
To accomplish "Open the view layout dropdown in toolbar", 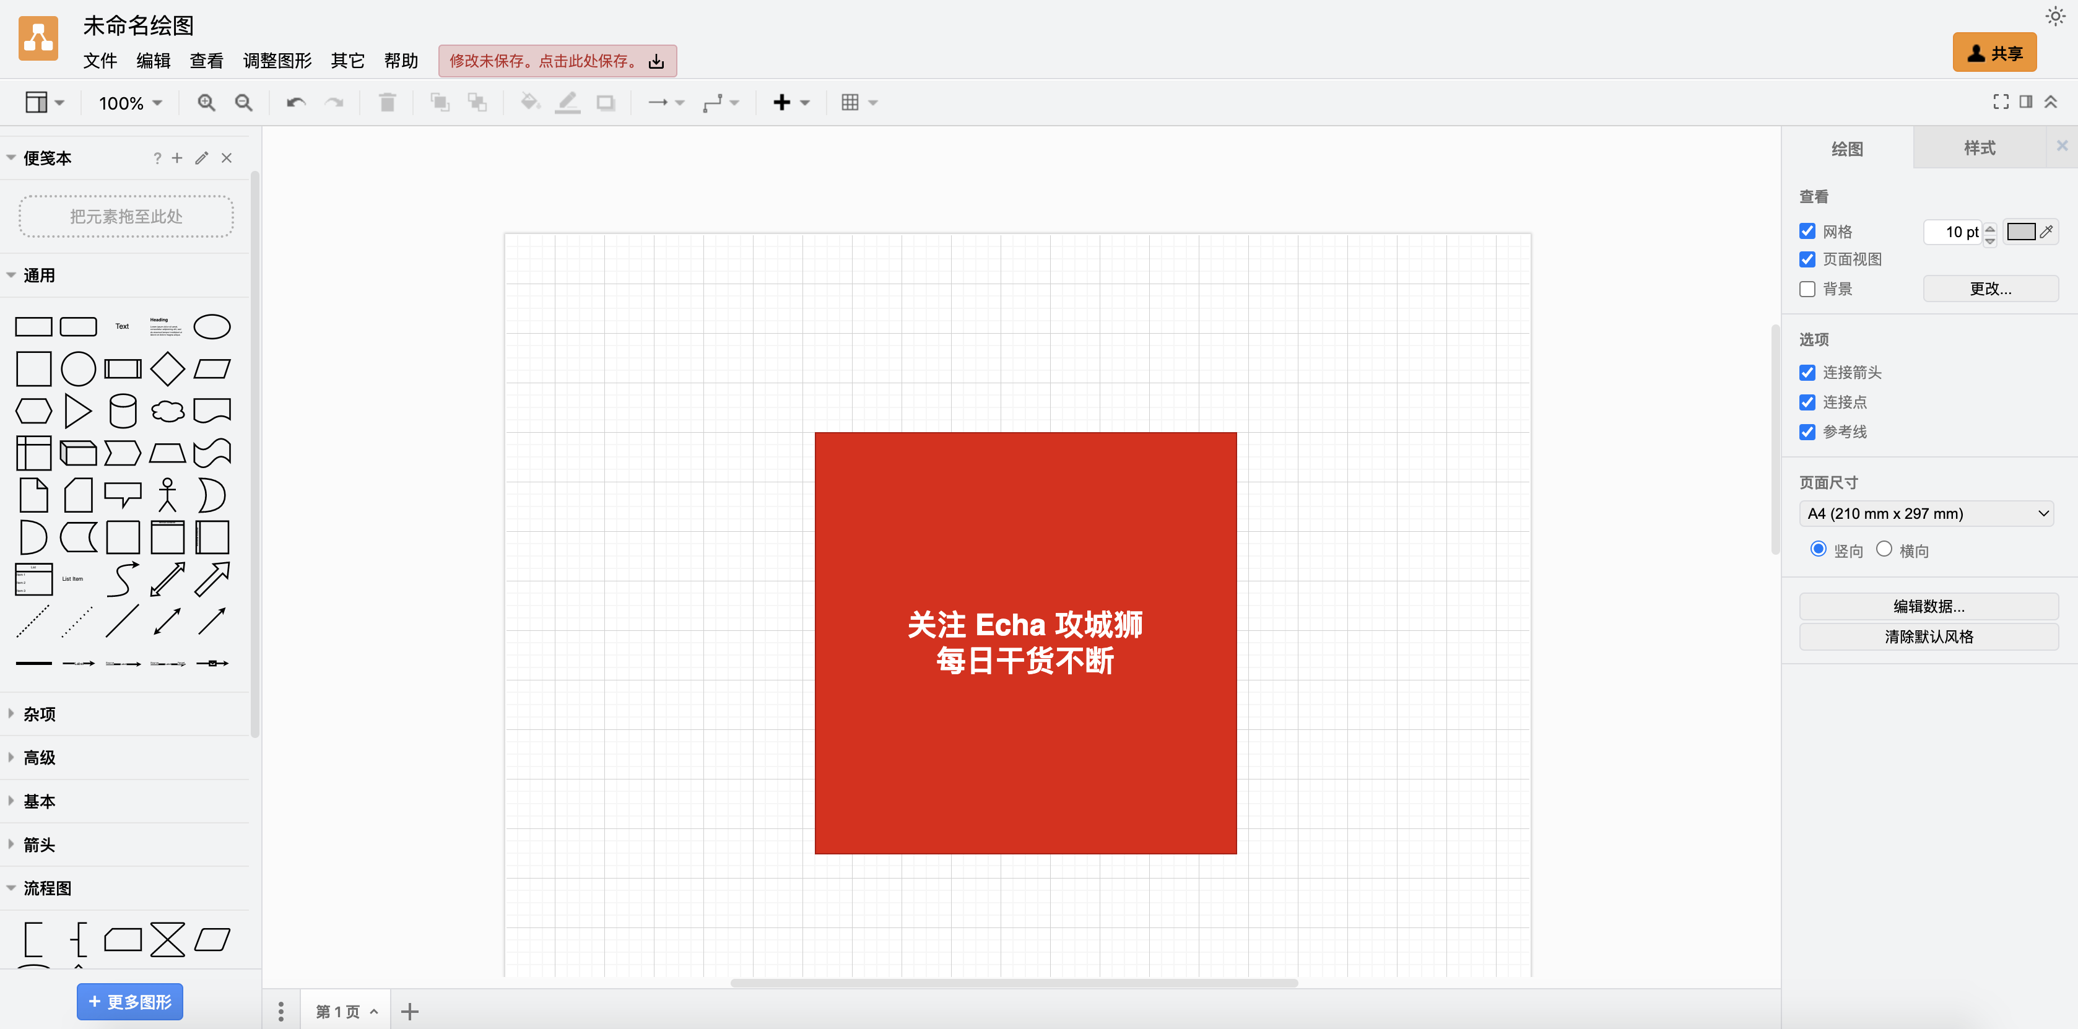I will (x=45, y=102).
